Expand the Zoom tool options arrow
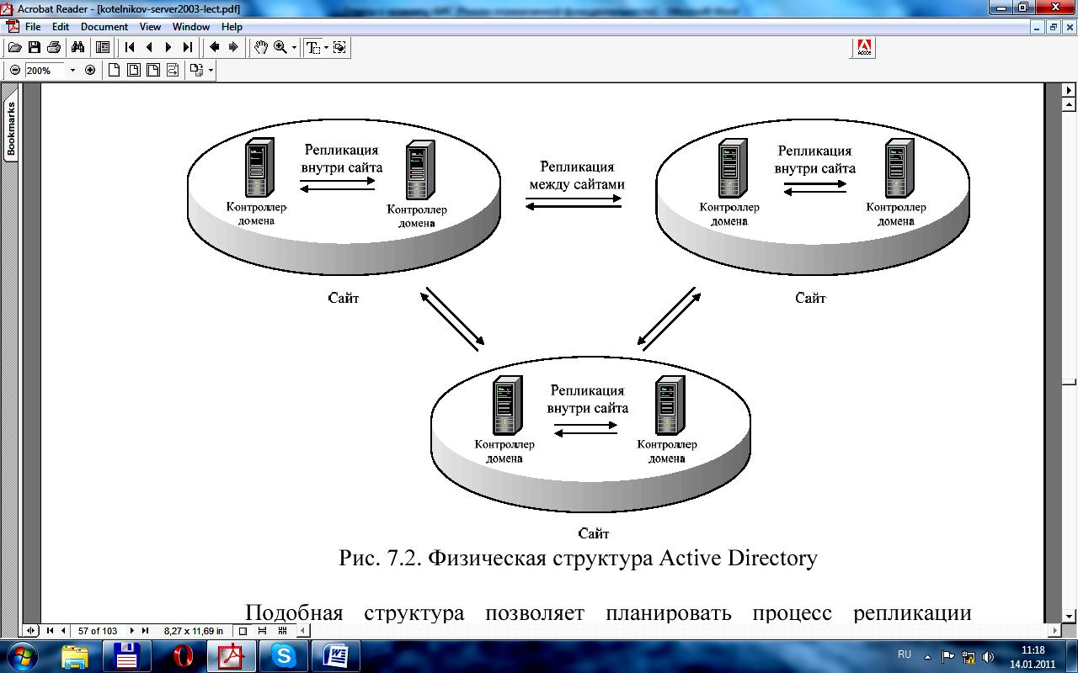The height and width of the screenshot is (673, 1078). pos(294,48)
